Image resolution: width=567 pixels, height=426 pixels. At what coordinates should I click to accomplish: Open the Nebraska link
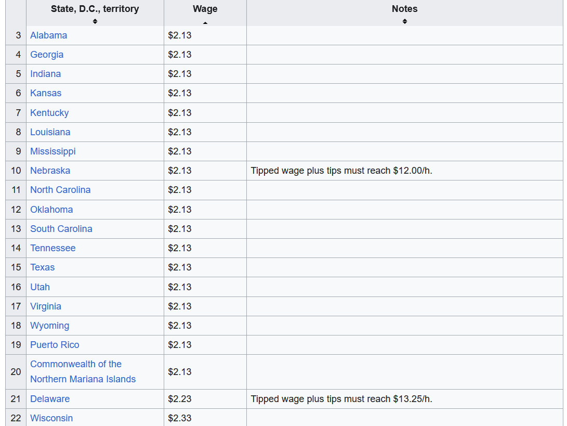(50, 171)
